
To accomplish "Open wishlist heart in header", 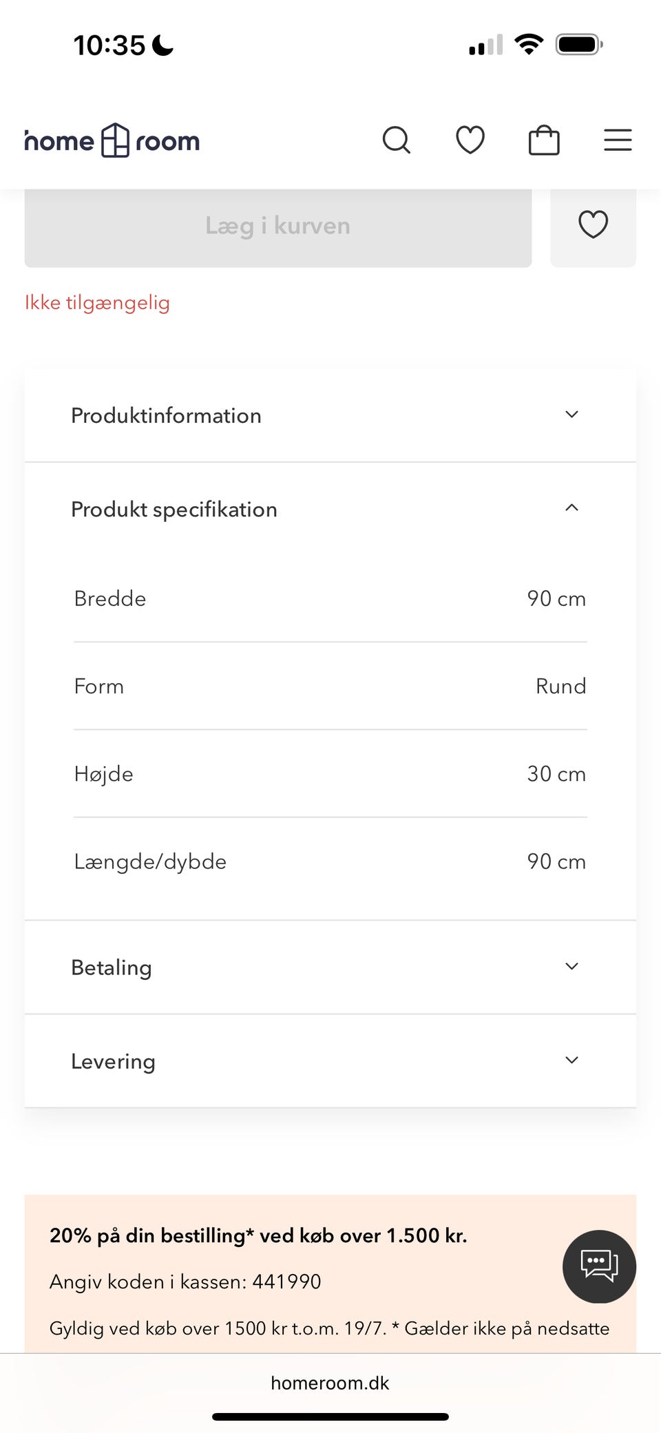I will tap(470, 140).
